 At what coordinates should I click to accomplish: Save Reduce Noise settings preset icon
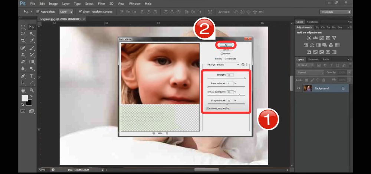pos(243,64)
